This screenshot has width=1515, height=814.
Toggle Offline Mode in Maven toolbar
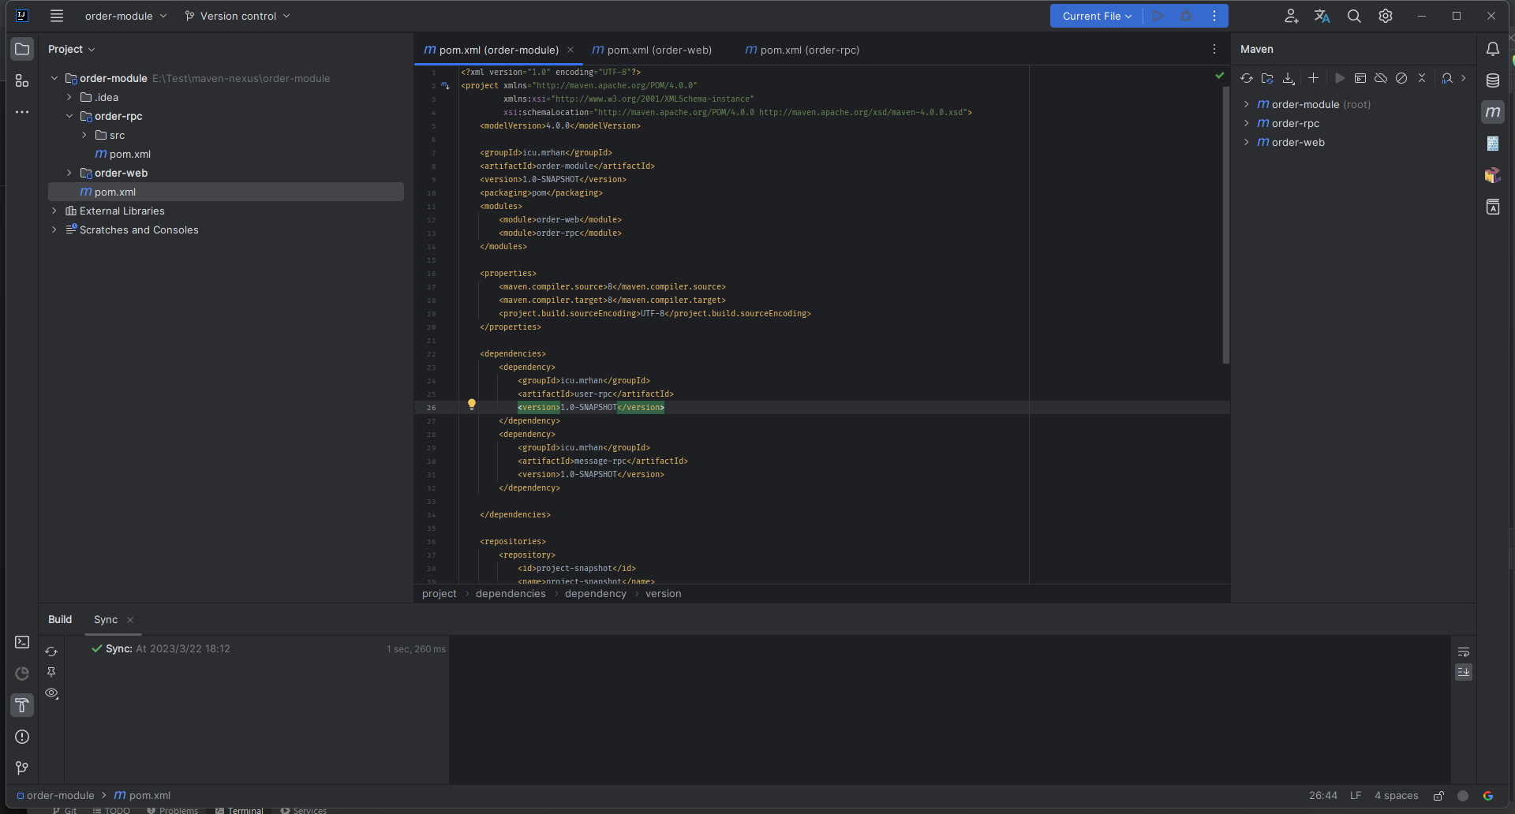coord(1381,78)
